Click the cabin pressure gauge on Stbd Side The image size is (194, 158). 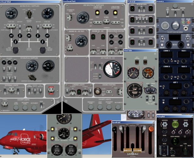point(133,73)
